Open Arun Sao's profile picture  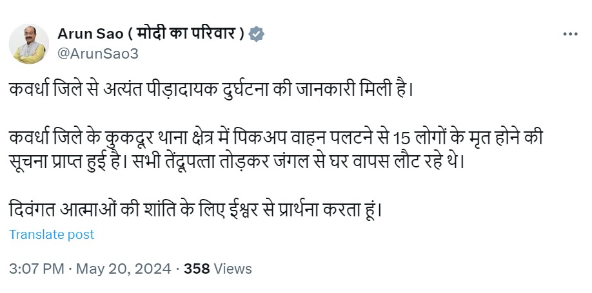29,44
